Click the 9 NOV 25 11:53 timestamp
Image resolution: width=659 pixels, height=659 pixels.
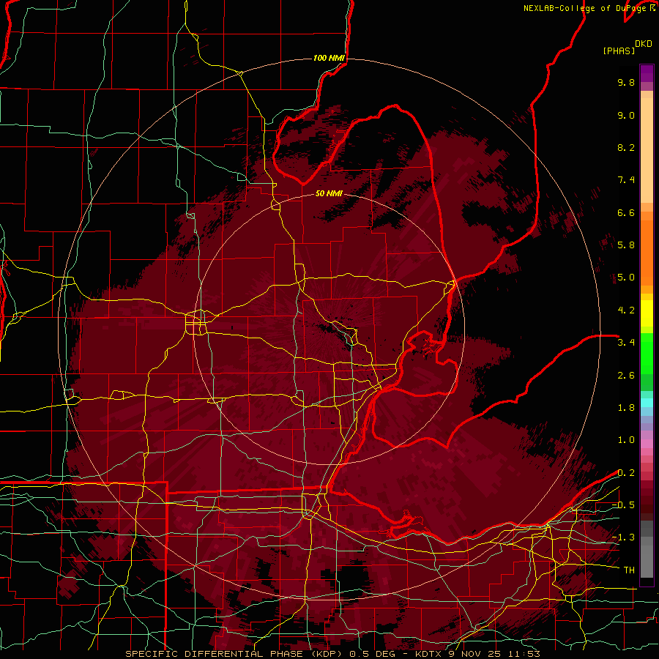point(494,654)
